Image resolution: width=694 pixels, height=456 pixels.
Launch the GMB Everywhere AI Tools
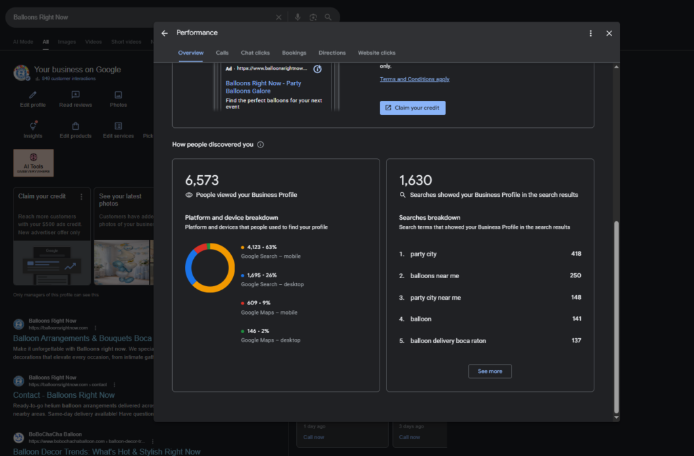(33, 162)
